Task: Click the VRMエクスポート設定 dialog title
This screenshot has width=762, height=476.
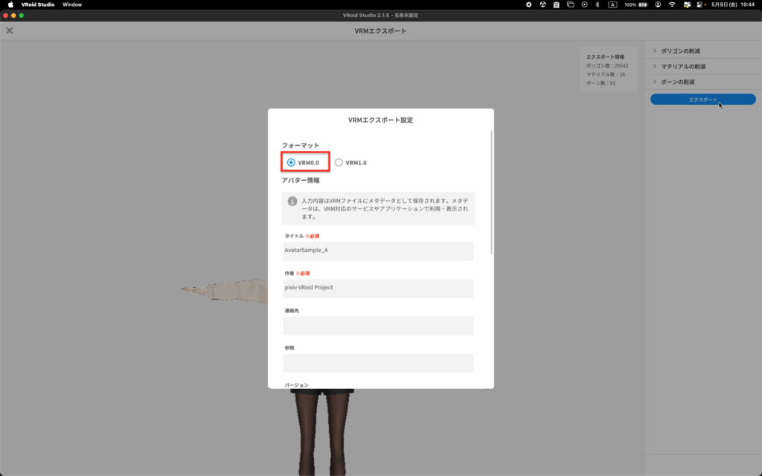Action: click(x=380, y=120)
